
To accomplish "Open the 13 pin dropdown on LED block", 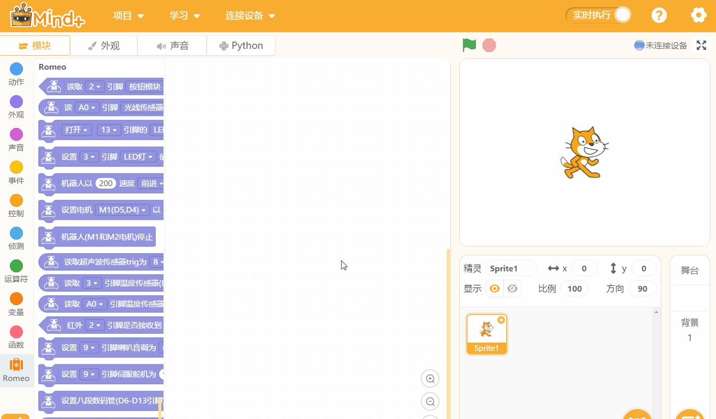I will pos(109,129).
